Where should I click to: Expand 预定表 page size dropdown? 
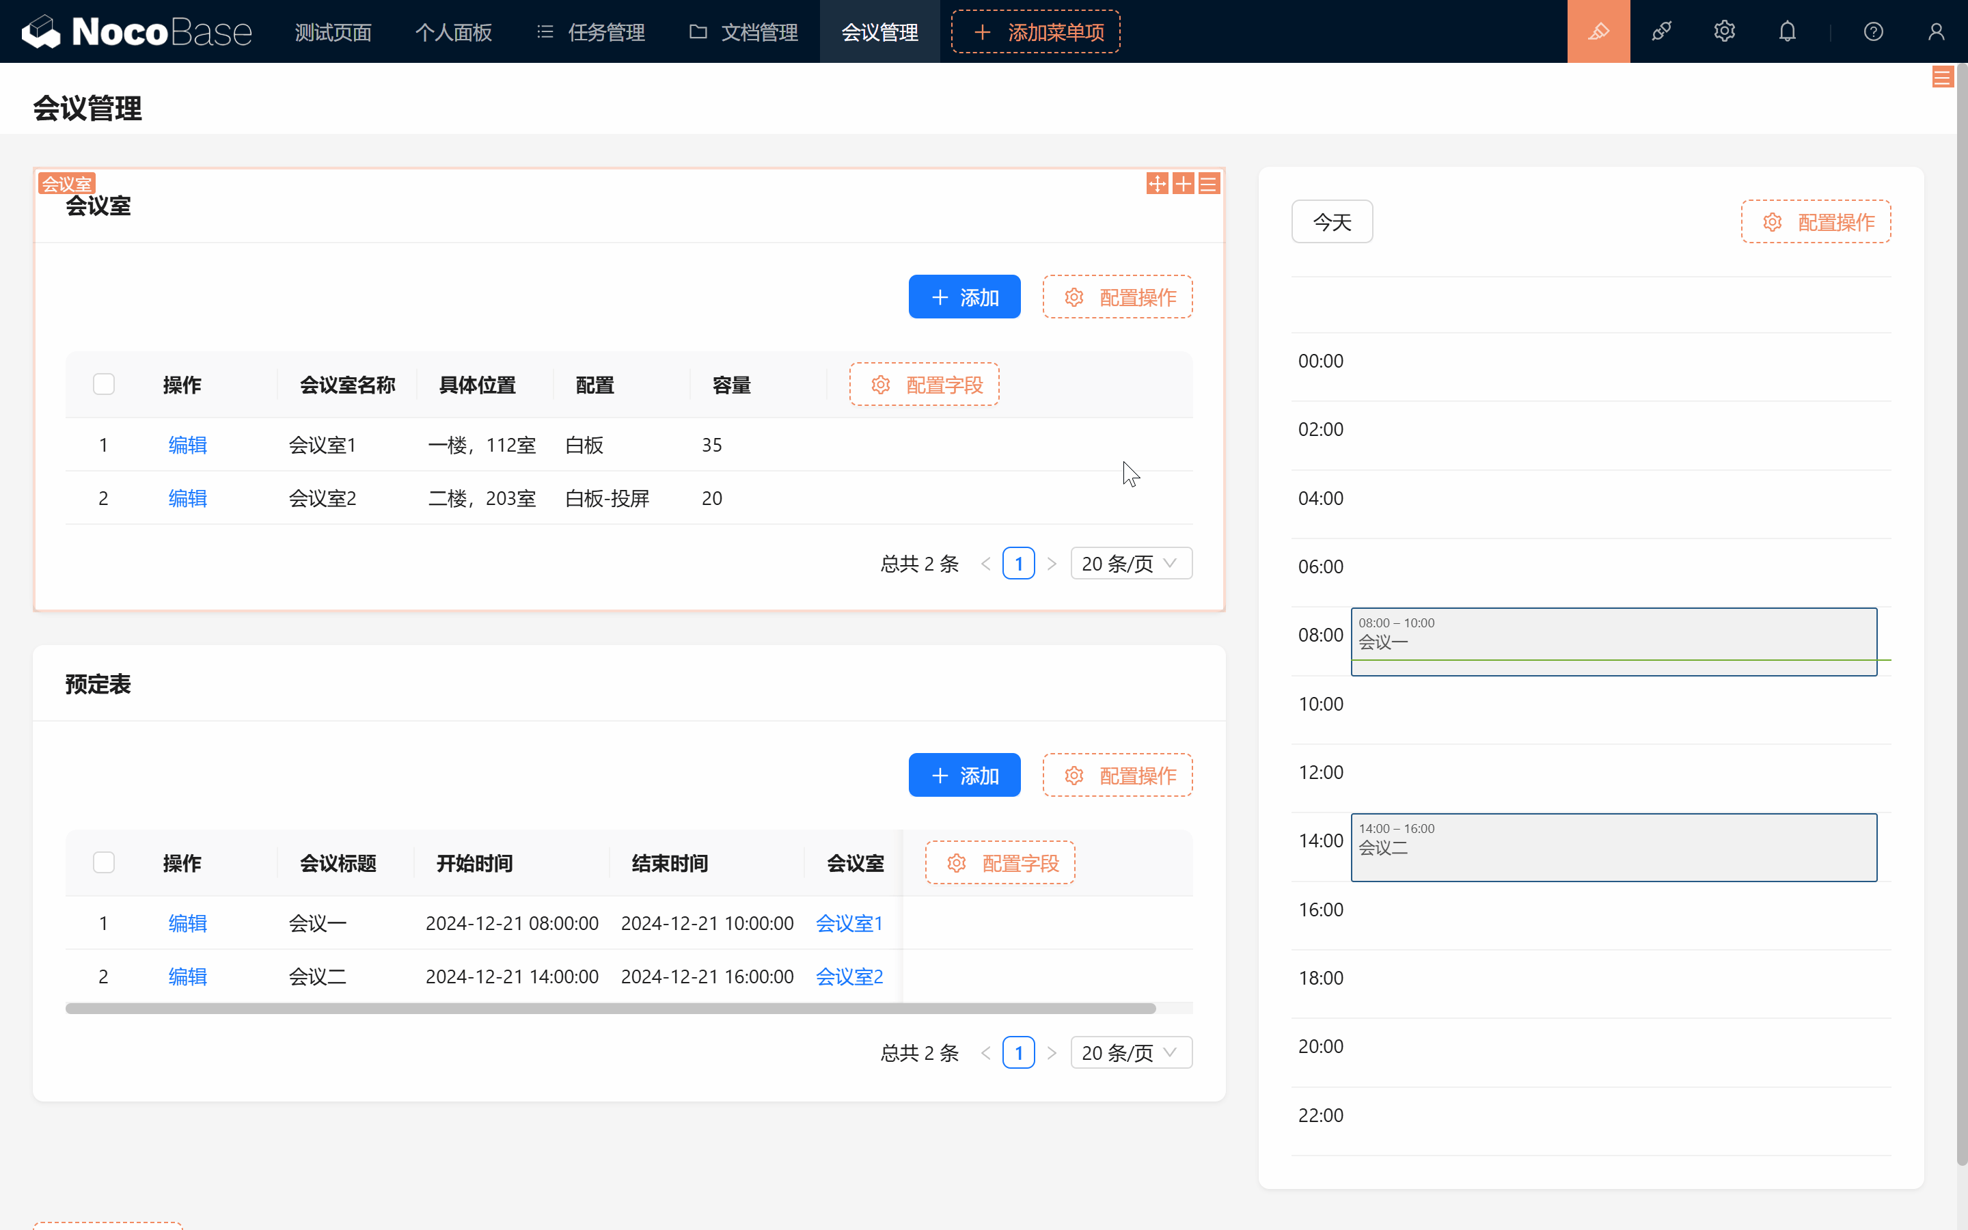[1130, 1052]
